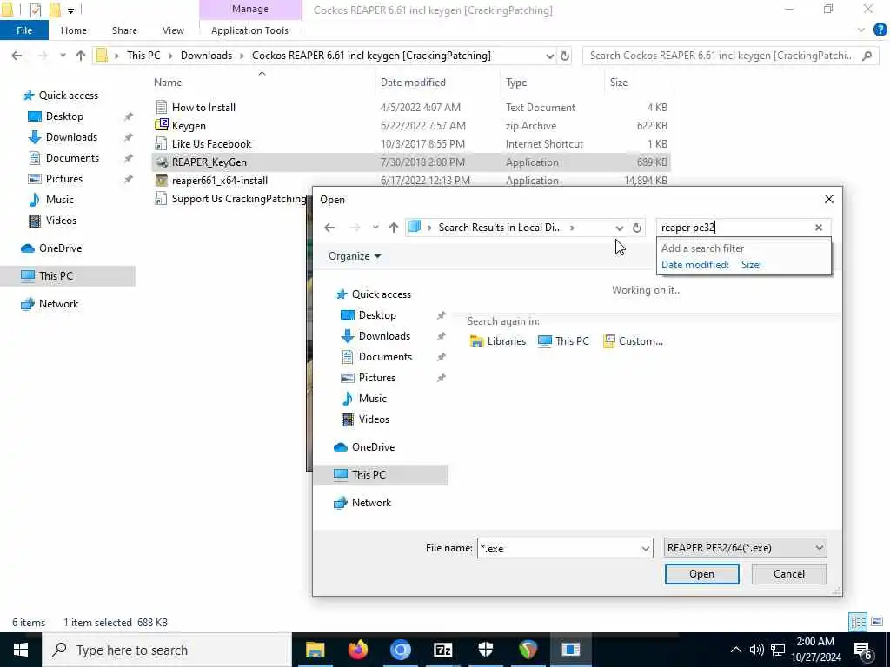Open Explorer help question mark icon

[x=880, y=30]
